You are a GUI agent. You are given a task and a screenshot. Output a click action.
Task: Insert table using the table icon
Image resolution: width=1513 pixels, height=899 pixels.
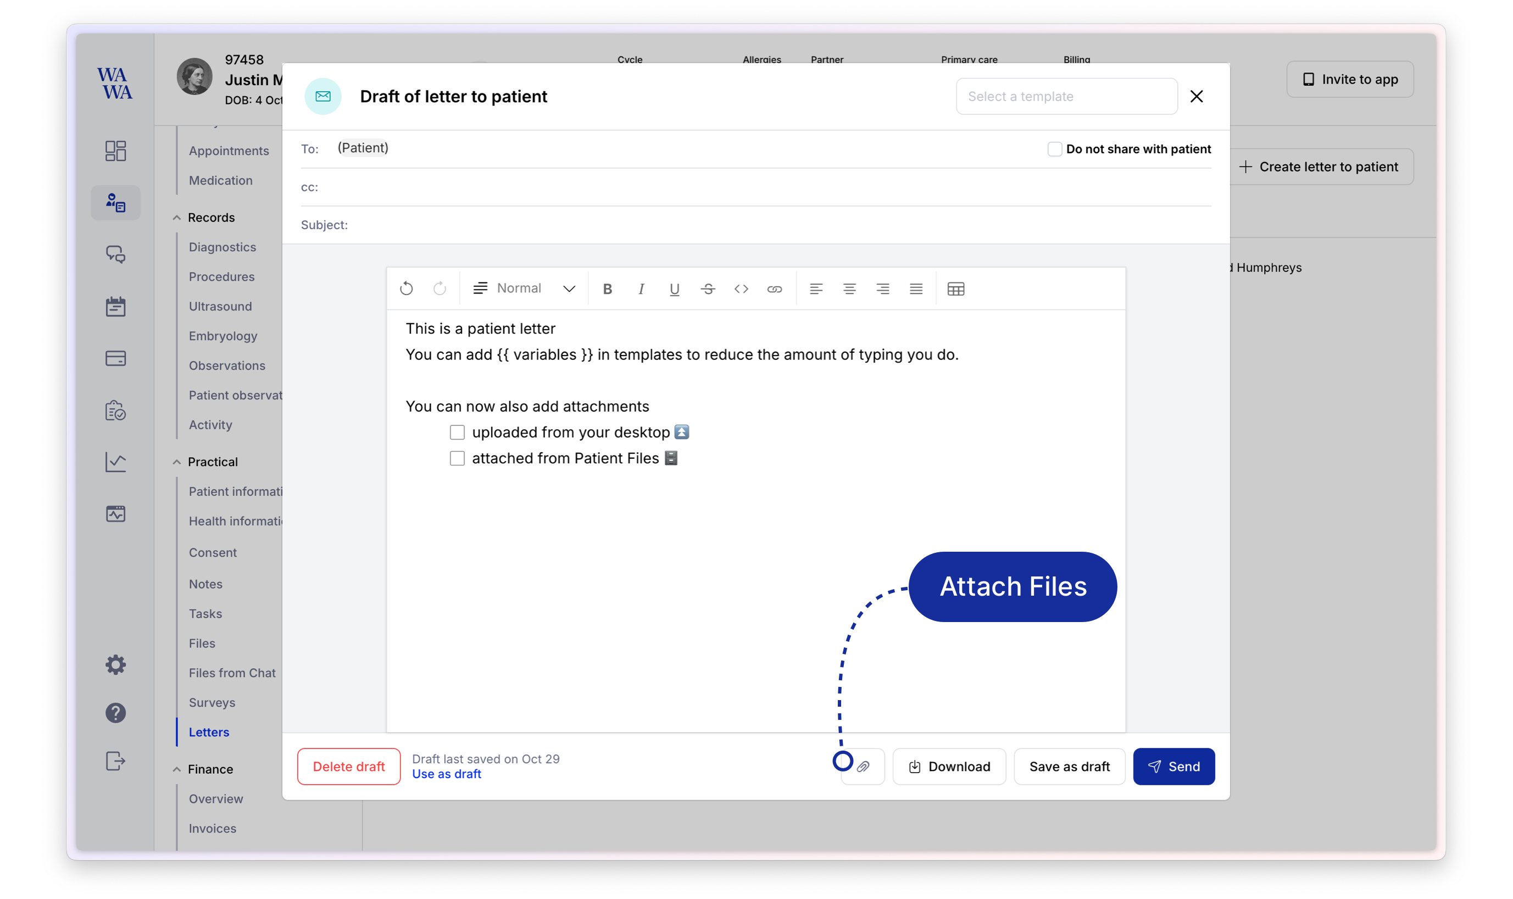(x=955, y=289)
